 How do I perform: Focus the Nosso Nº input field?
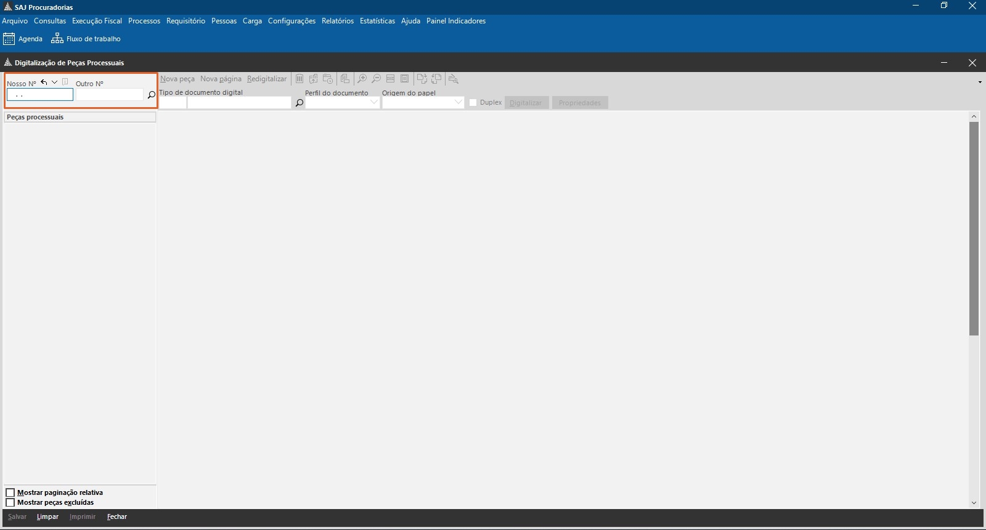40,95
